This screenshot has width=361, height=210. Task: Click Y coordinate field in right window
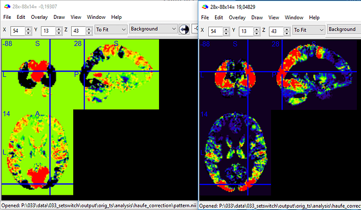click(246, 31)
